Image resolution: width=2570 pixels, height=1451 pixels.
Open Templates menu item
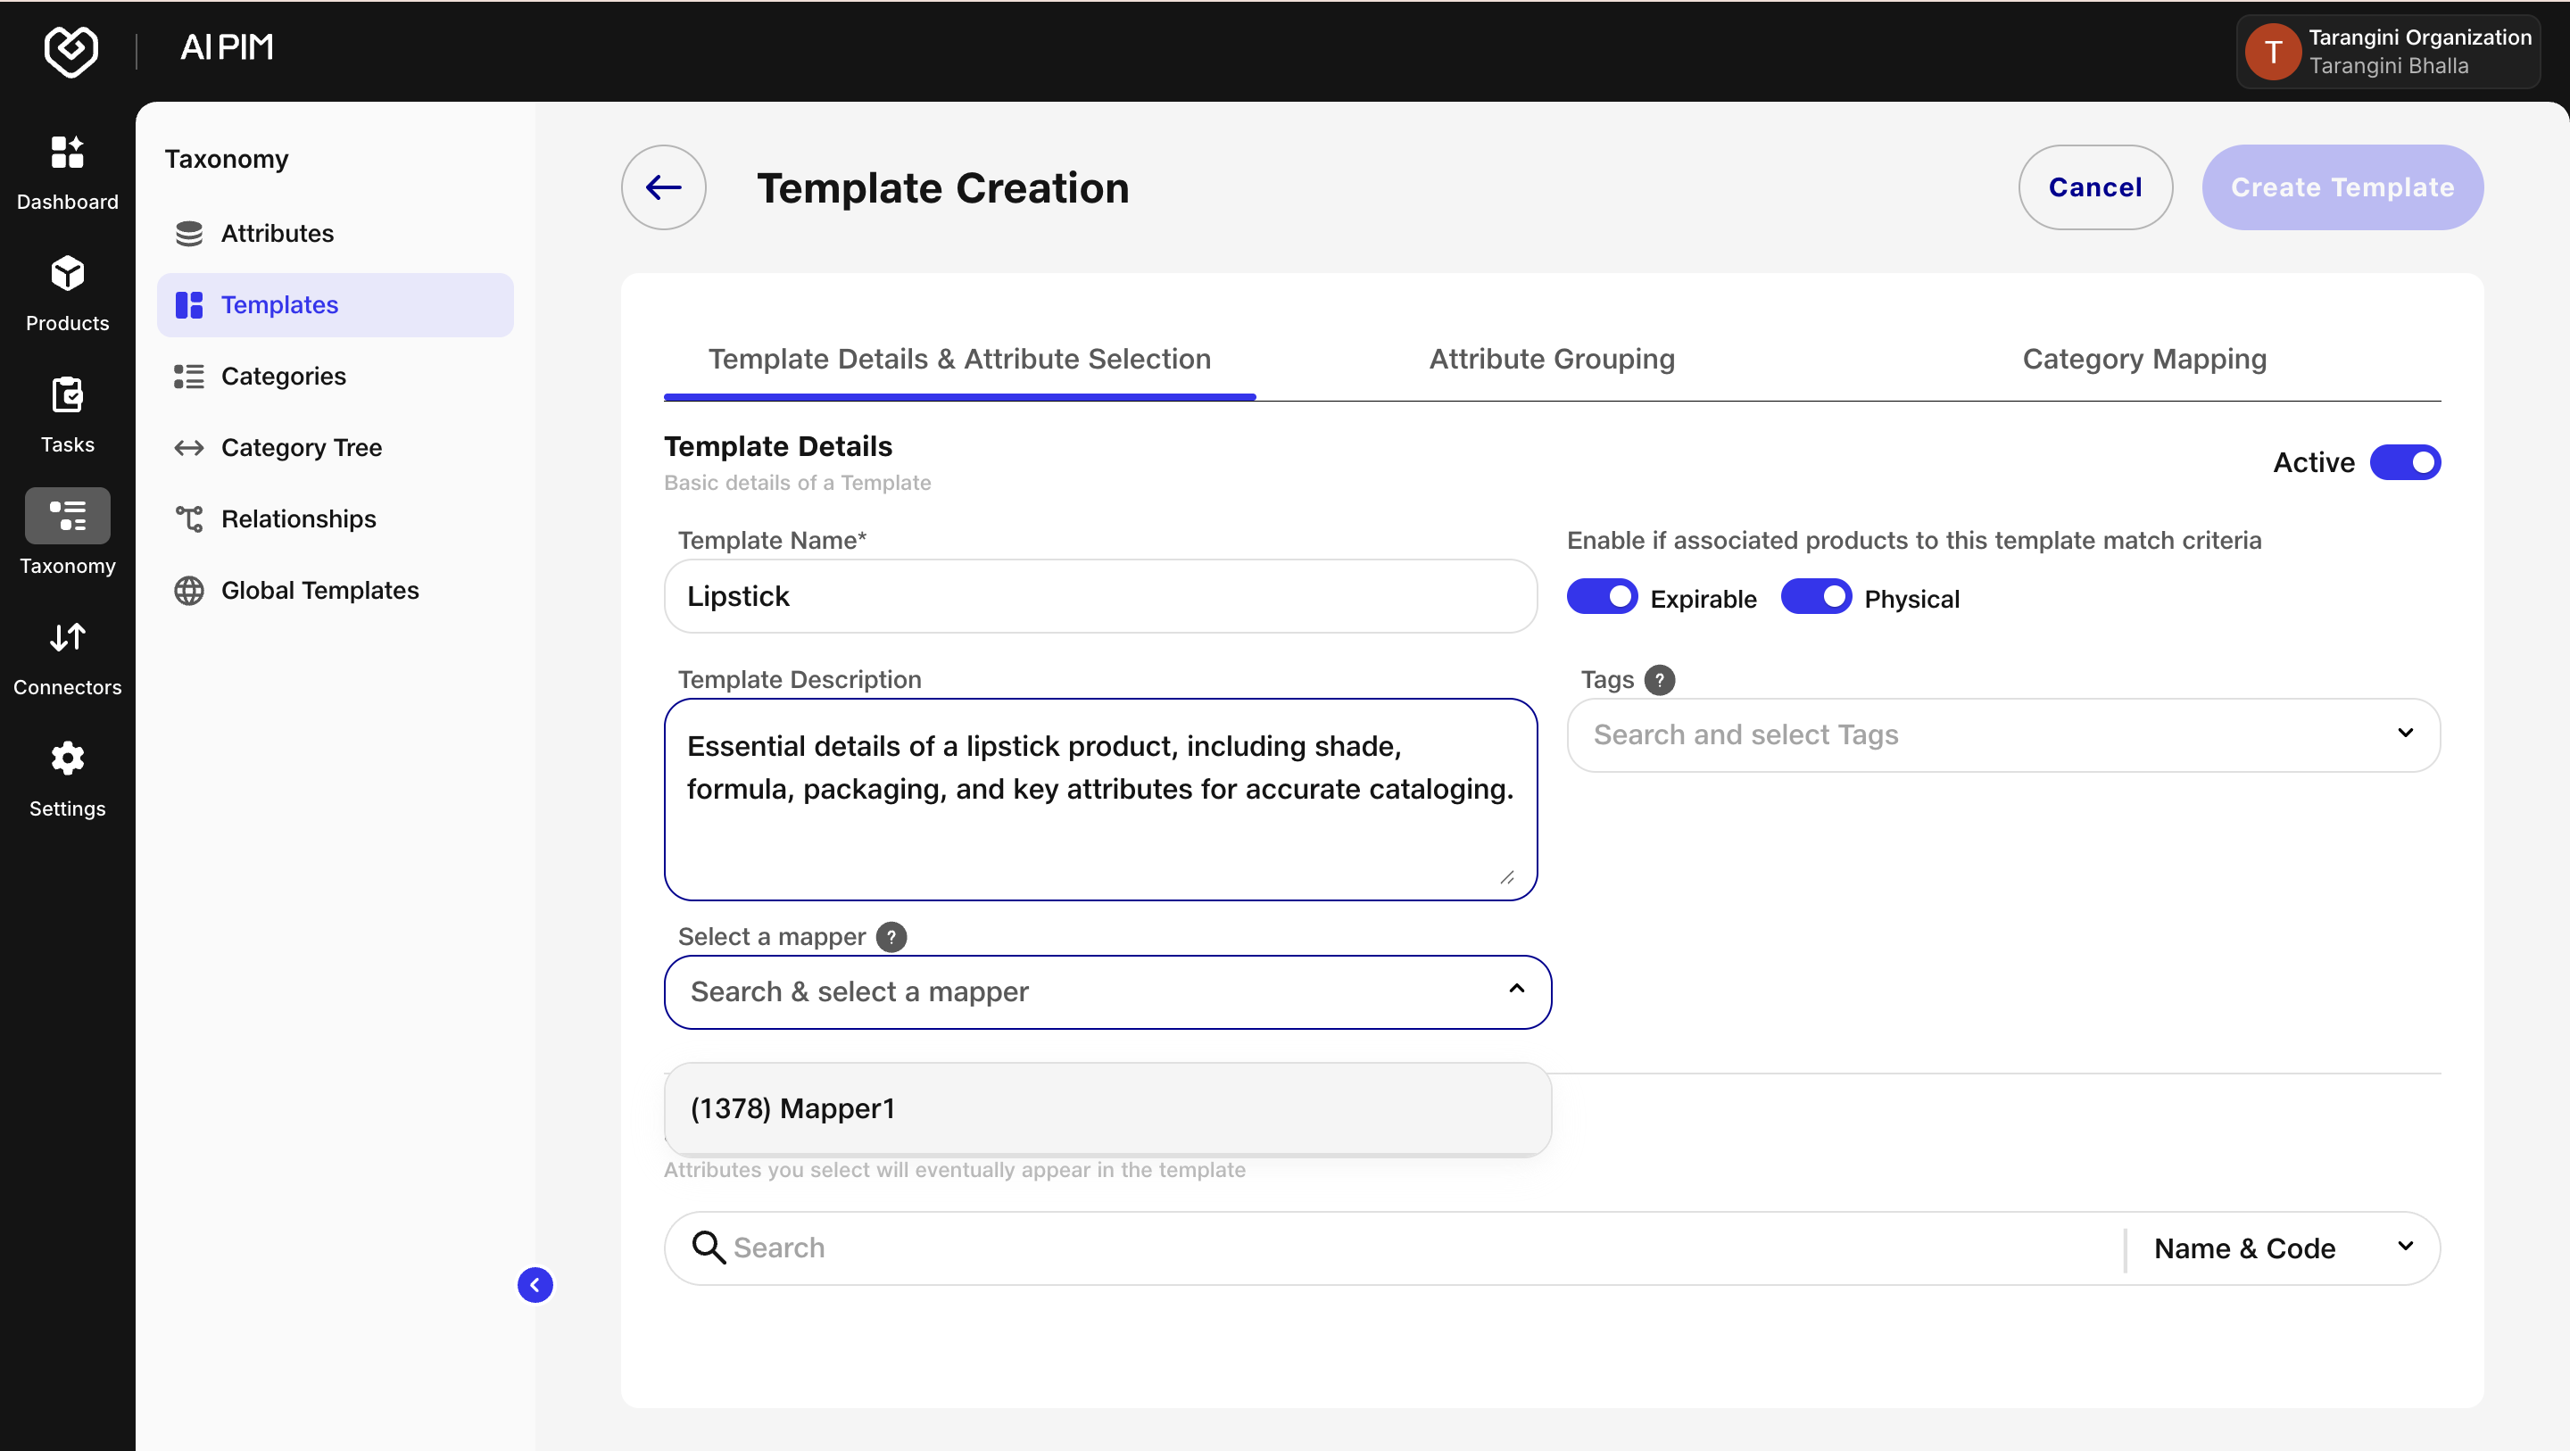(336, 305)
